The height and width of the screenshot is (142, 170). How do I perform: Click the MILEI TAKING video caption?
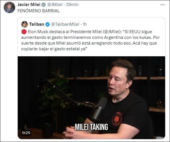tap(91, 127)
